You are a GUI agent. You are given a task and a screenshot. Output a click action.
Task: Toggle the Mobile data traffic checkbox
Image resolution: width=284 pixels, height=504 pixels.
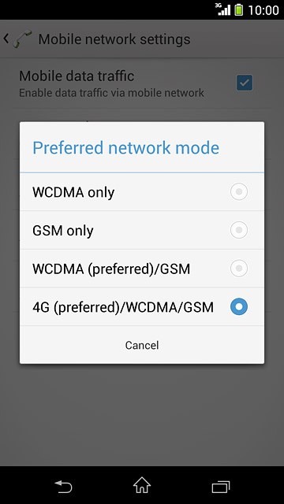(245, 83)
